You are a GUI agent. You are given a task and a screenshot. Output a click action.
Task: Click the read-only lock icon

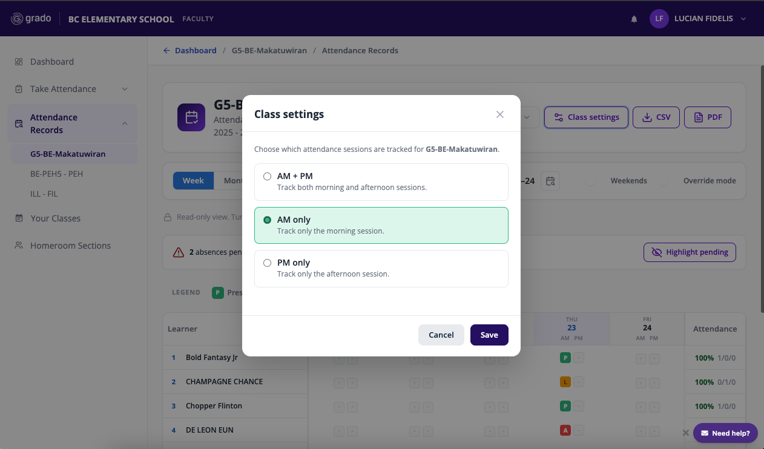tap(168, 217)
